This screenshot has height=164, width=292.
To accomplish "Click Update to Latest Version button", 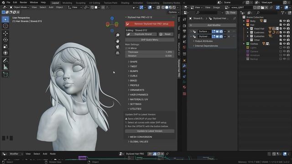I will 150,131.
